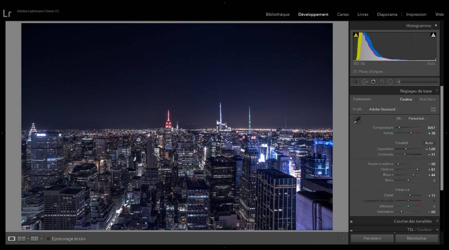Click the Exposition value field −1,00
Image resolution: width=449 pixels, height=250 pixels.
pyautogui.click(x=430, y=149)
